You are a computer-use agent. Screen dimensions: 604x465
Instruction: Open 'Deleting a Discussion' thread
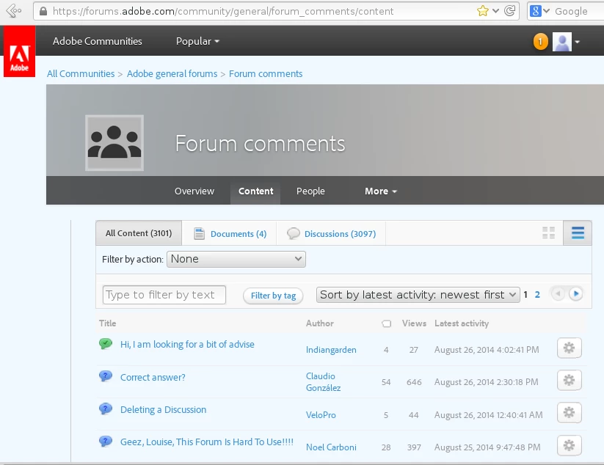coord(164,409)
